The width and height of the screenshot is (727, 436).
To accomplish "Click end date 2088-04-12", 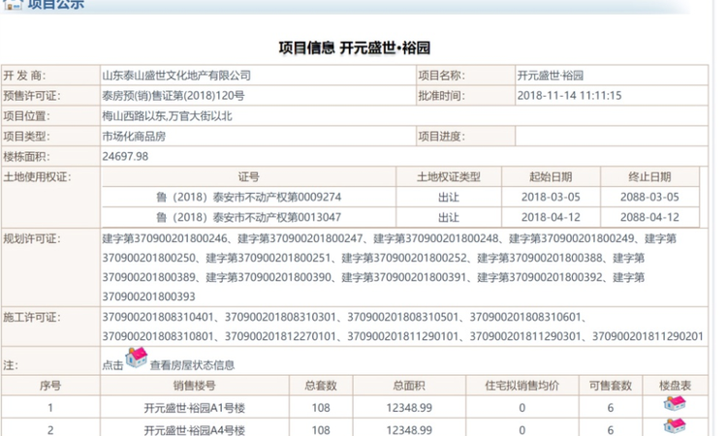I will point(649,217).
